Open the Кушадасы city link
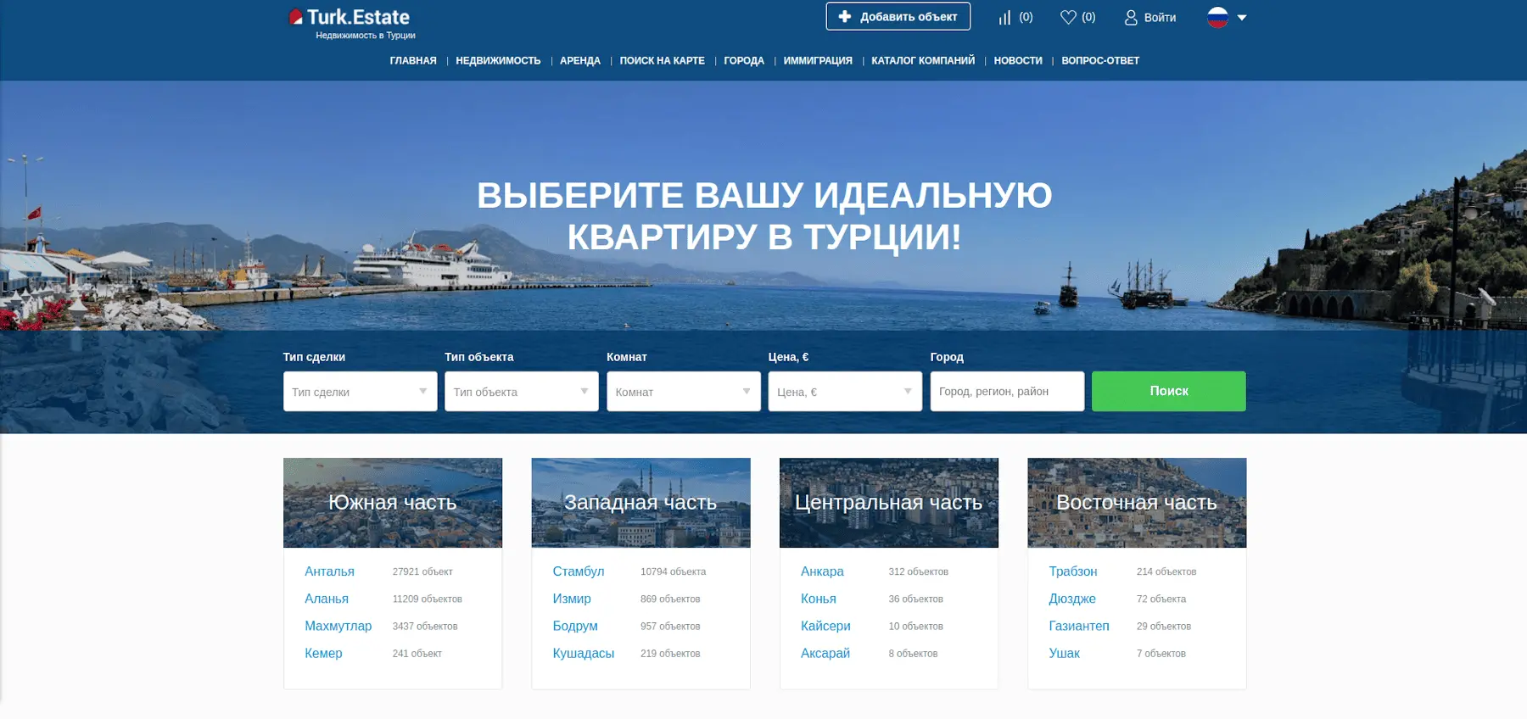Screen dimensions: 1527x719 (x=584, y=653)
